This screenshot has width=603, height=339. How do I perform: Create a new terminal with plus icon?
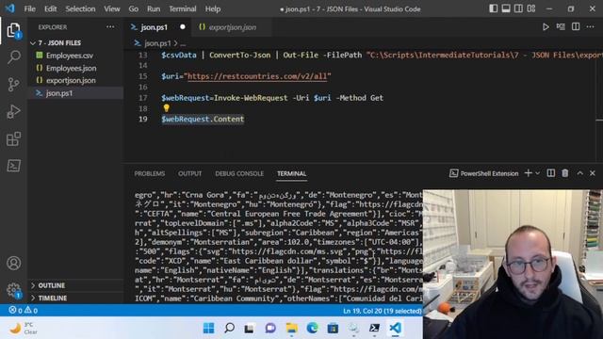(528, 173)
